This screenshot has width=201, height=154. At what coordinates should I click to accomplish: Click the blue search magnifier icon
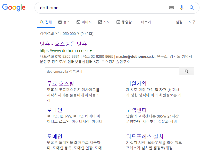click(192, 8)
